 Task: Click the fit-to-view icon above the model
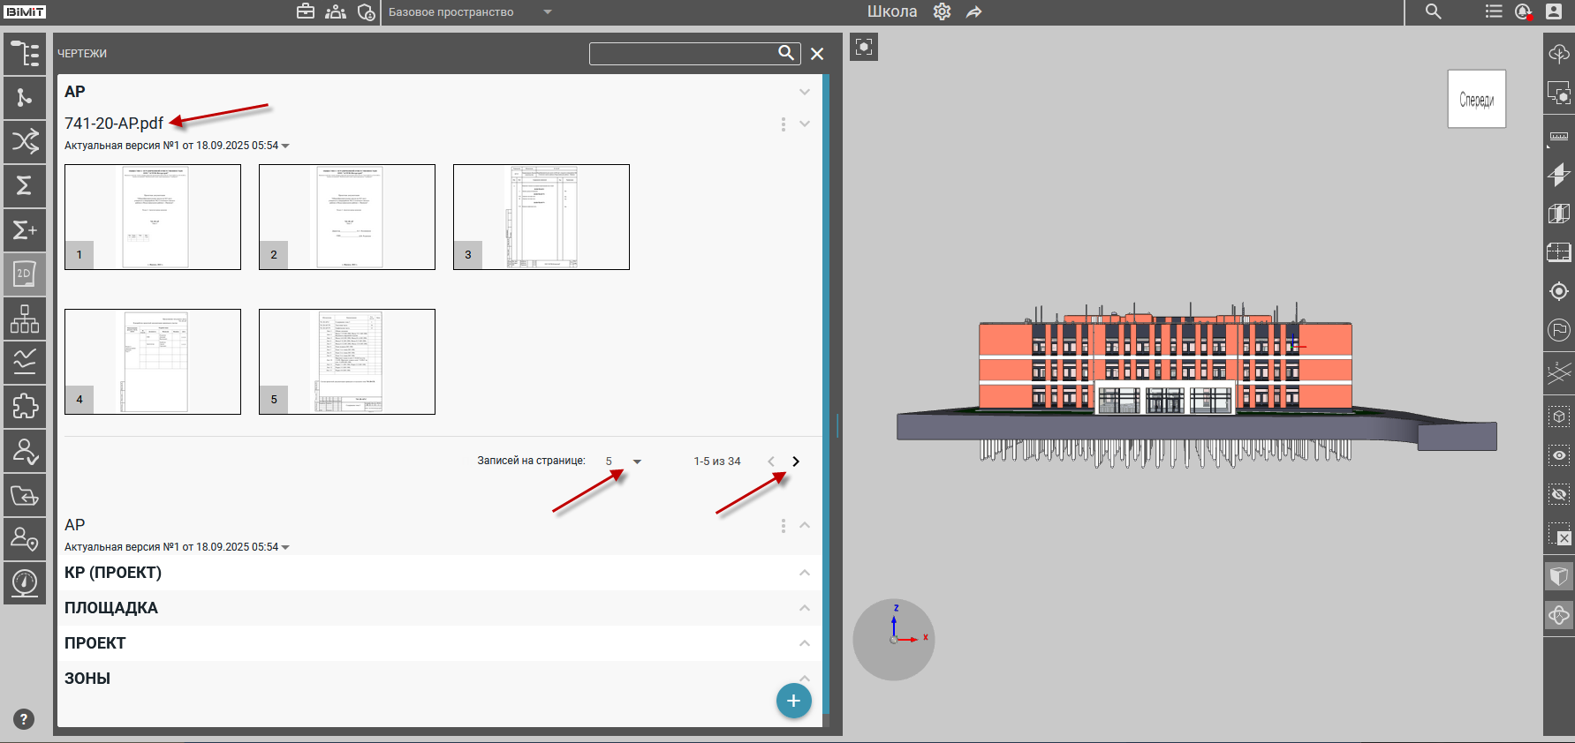click(x=864, y=47)
